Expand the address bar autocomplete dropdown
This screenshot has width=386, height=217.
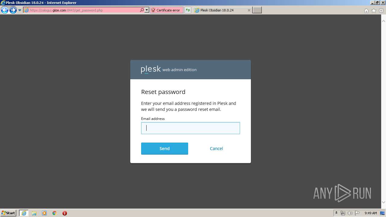tap(147, 10)
